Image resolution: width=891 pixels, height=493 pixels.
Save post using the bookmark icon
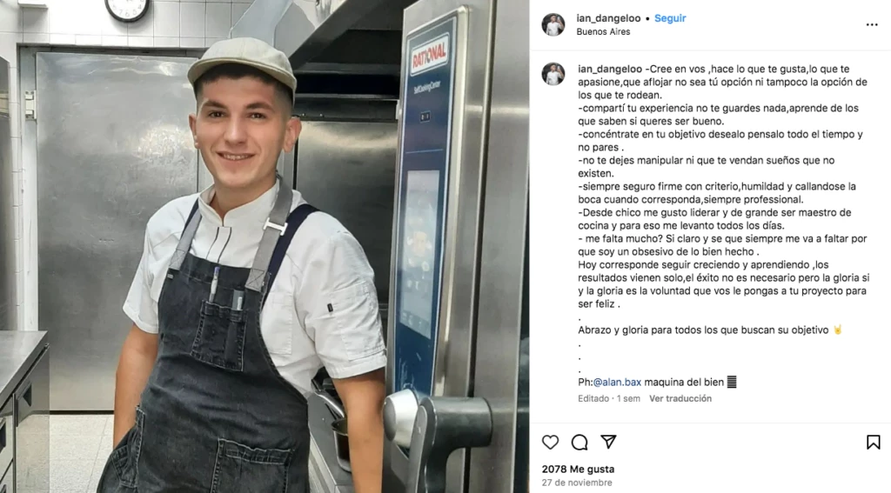pyautogui.click(x=874, y=442)
